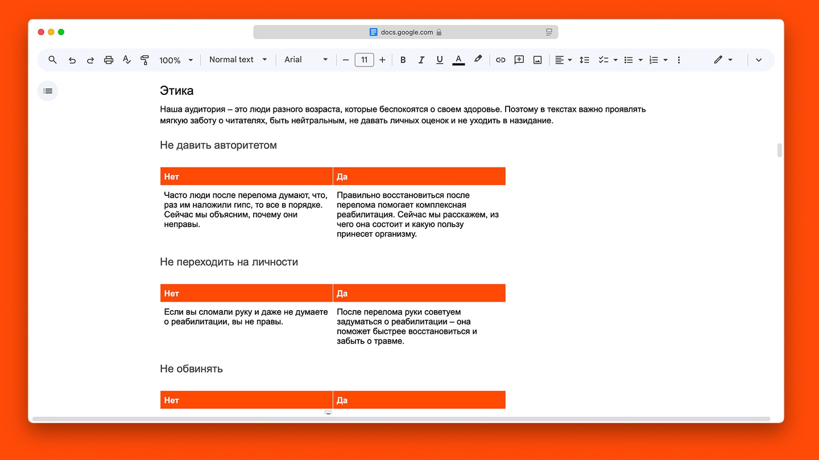The width and height of the screenshot is (819, 460).
Task: Add a comment to the document
Action: 519,60
